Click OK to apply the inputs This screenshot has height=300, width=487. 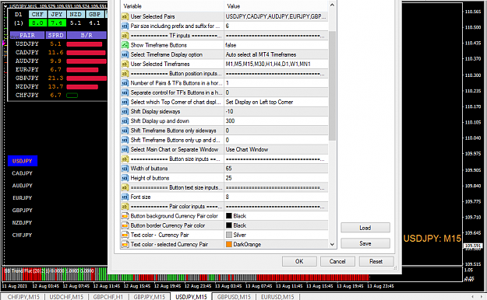point(299,261)
